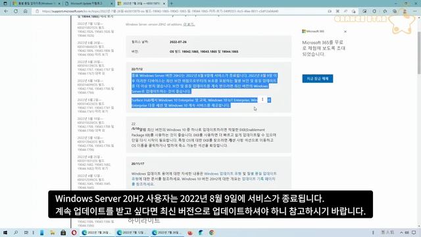Open the red round taskbar app icon
Image resolution: width=421 pixels, height=237 pixels.
click(190, 232)
